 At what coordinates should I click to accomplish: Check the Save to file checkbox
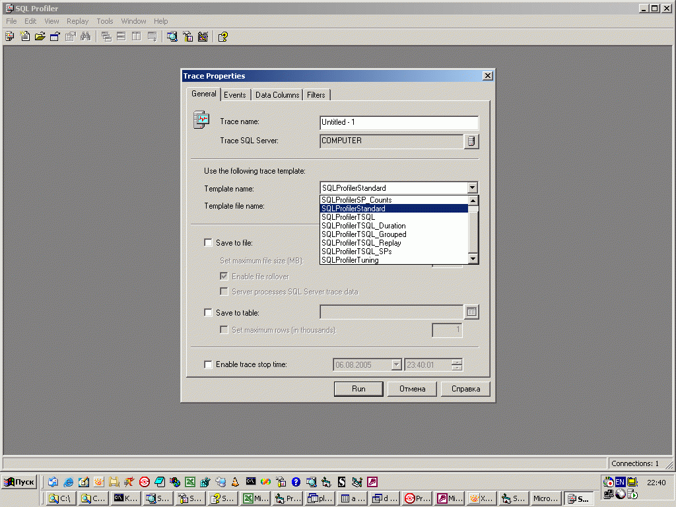(208, 243)
